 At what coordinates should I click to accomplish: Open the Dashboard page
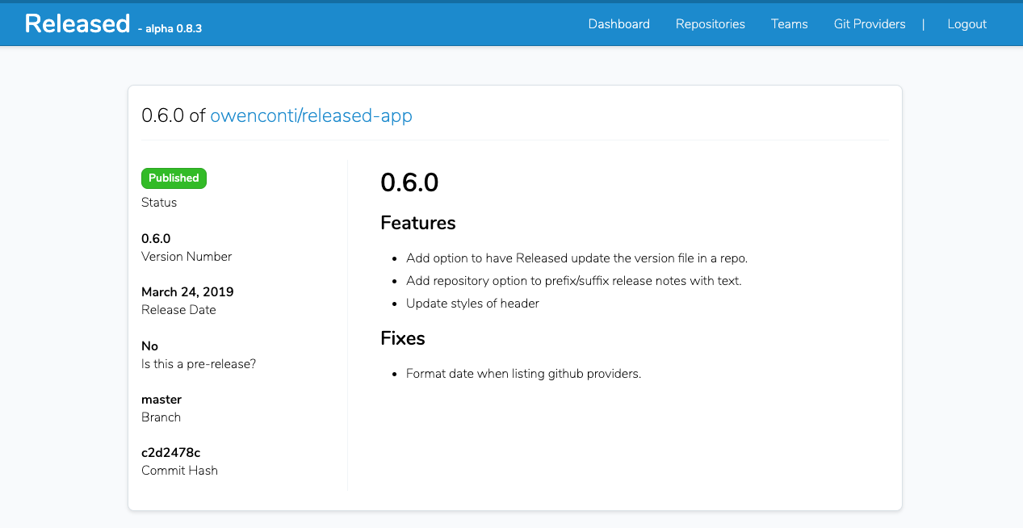pos(618,24)
